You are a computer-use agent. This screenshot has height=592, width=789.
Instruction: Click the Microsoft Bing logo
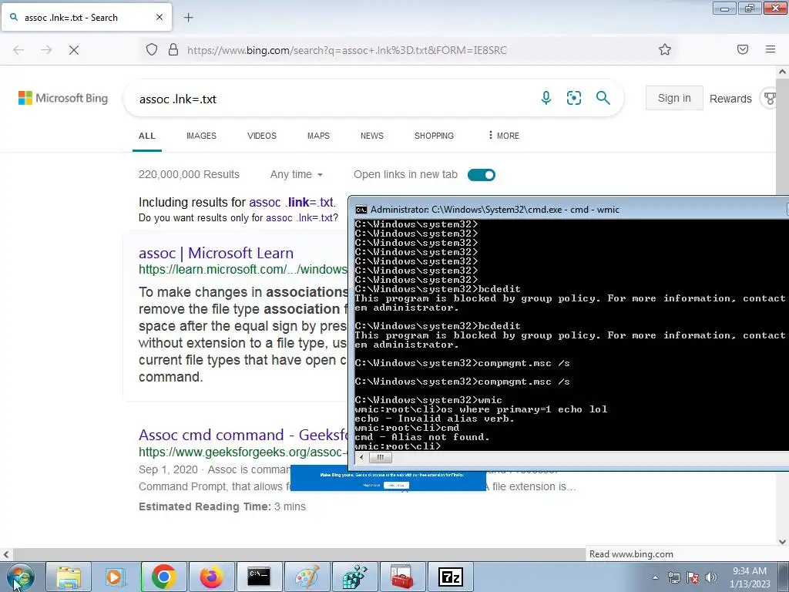click(63, 98)
